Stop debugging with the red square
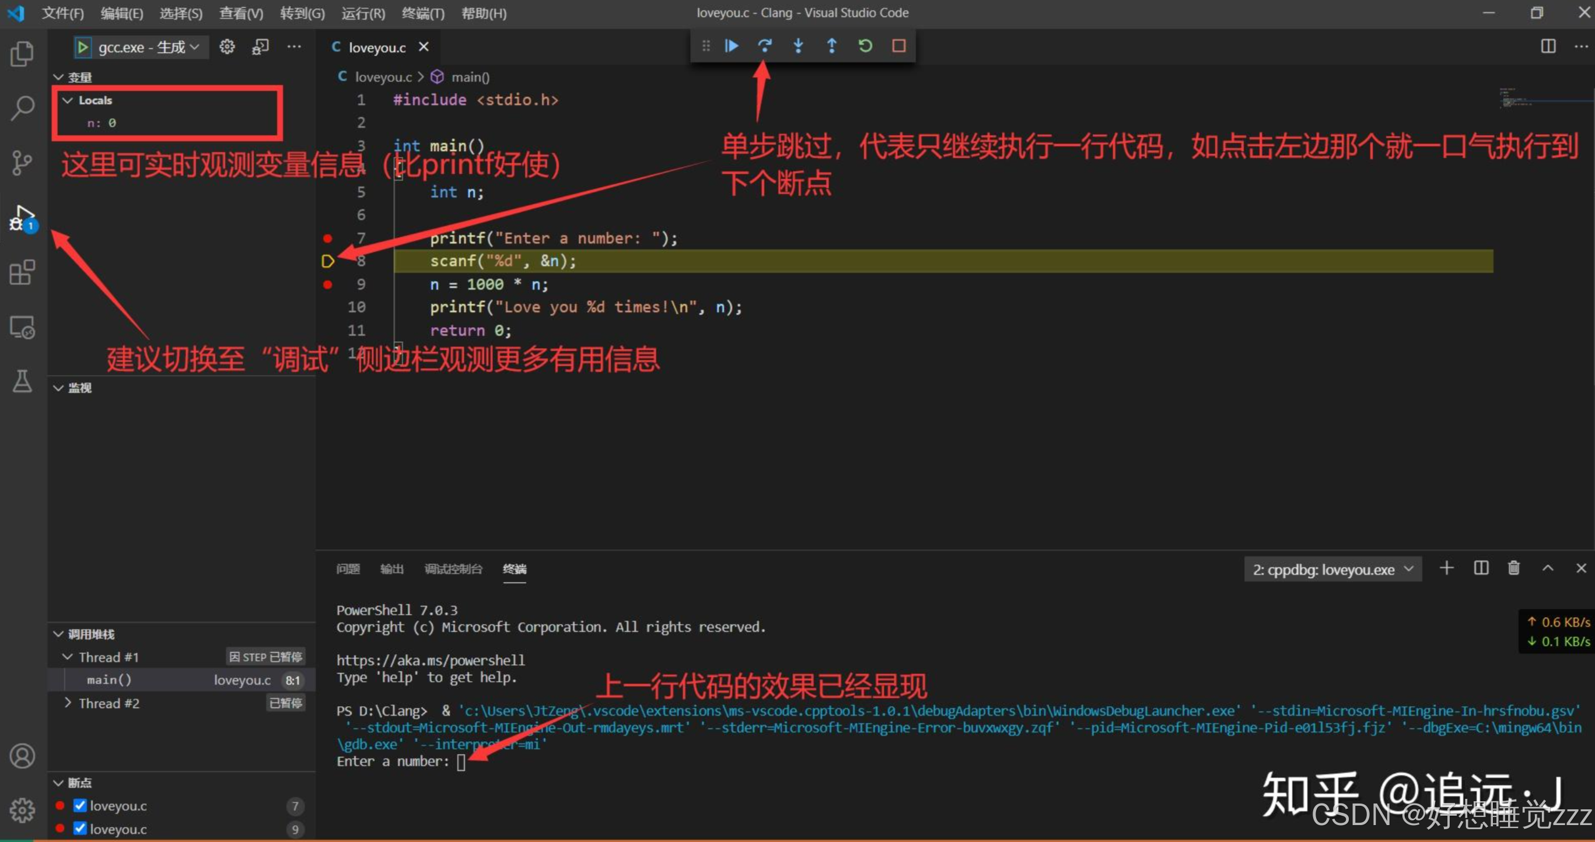This screenshot has width=1595, height=842. pyautogui.click(x=898, y=46)
